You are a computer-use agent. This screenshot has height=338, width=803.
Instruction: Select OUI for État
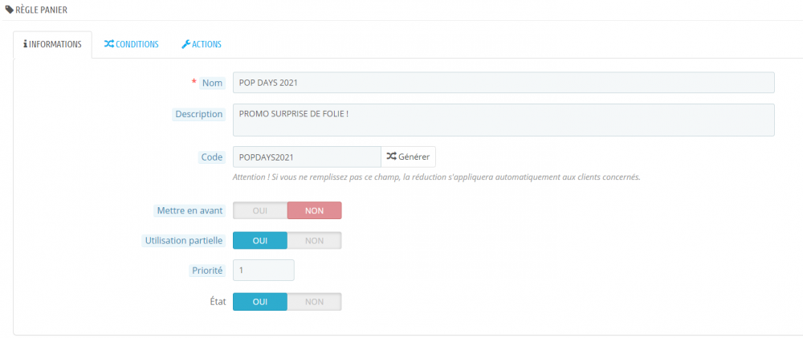point(260,302)
